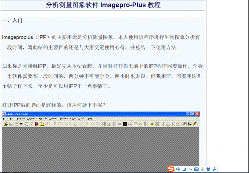
Task: Click the restore button of the Image-Pro Plus window
Action: coord(192,114)
